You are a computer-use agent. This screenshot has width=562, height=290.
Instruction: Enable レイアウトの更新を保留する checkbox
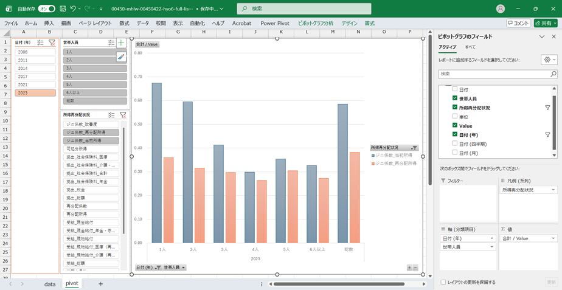point(442,282)
